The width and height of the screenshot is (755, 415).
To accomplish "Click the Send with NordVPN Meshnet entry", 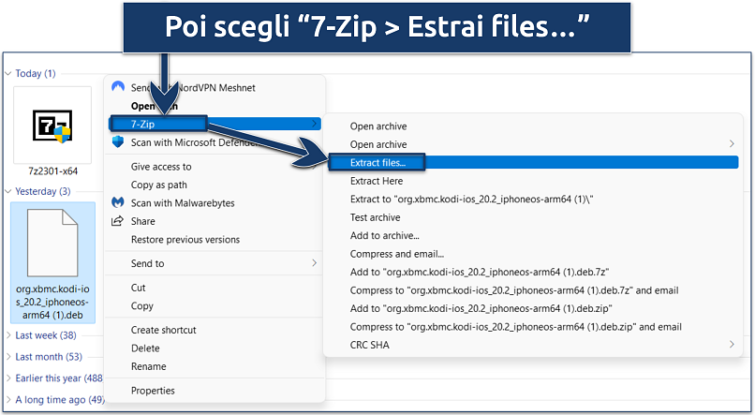I will point(193,88).
